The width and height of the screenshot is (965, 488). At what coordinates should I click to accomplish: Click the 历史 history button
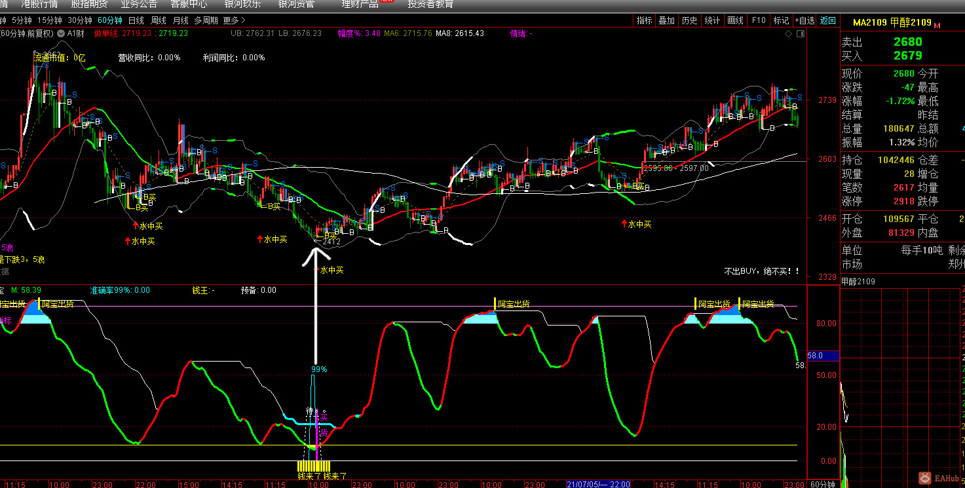pyautogui.click(x=689, y=20)
